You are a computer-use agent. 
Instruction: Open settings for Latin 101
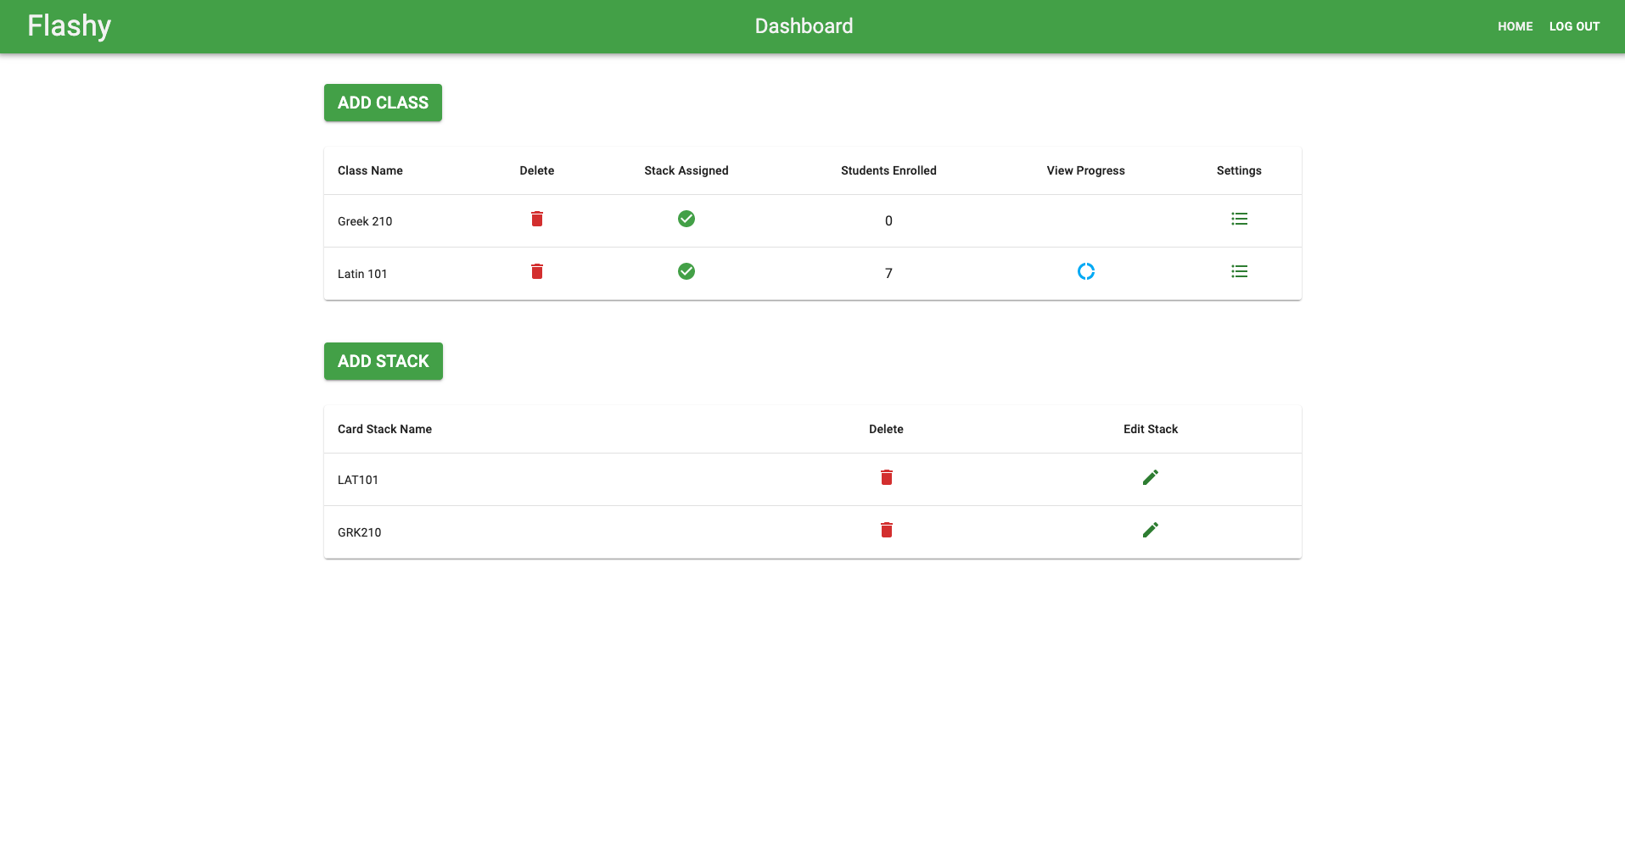pos(1240,272)
